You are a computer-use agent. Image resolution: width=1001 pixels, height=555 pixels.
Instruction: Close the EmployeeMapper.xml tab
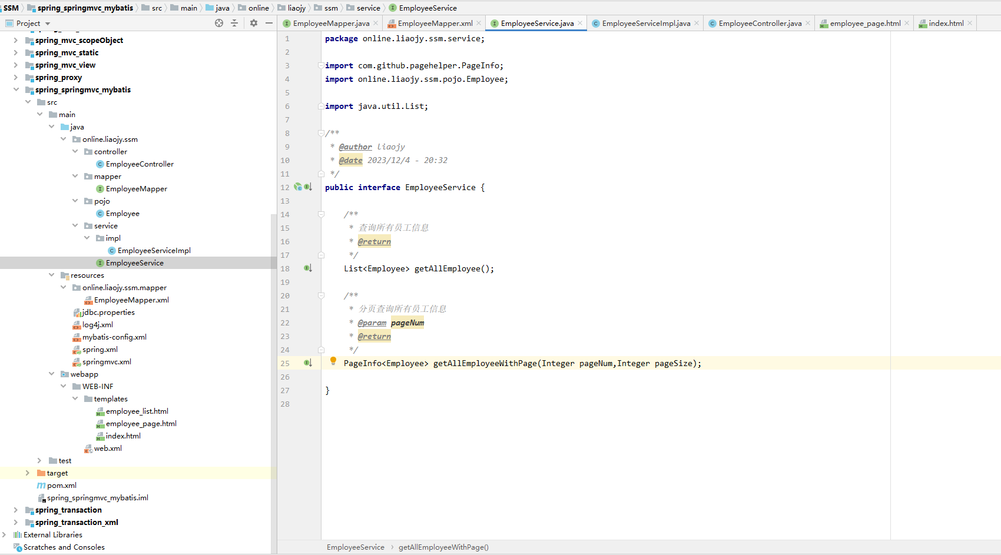(x=479, y=23)
